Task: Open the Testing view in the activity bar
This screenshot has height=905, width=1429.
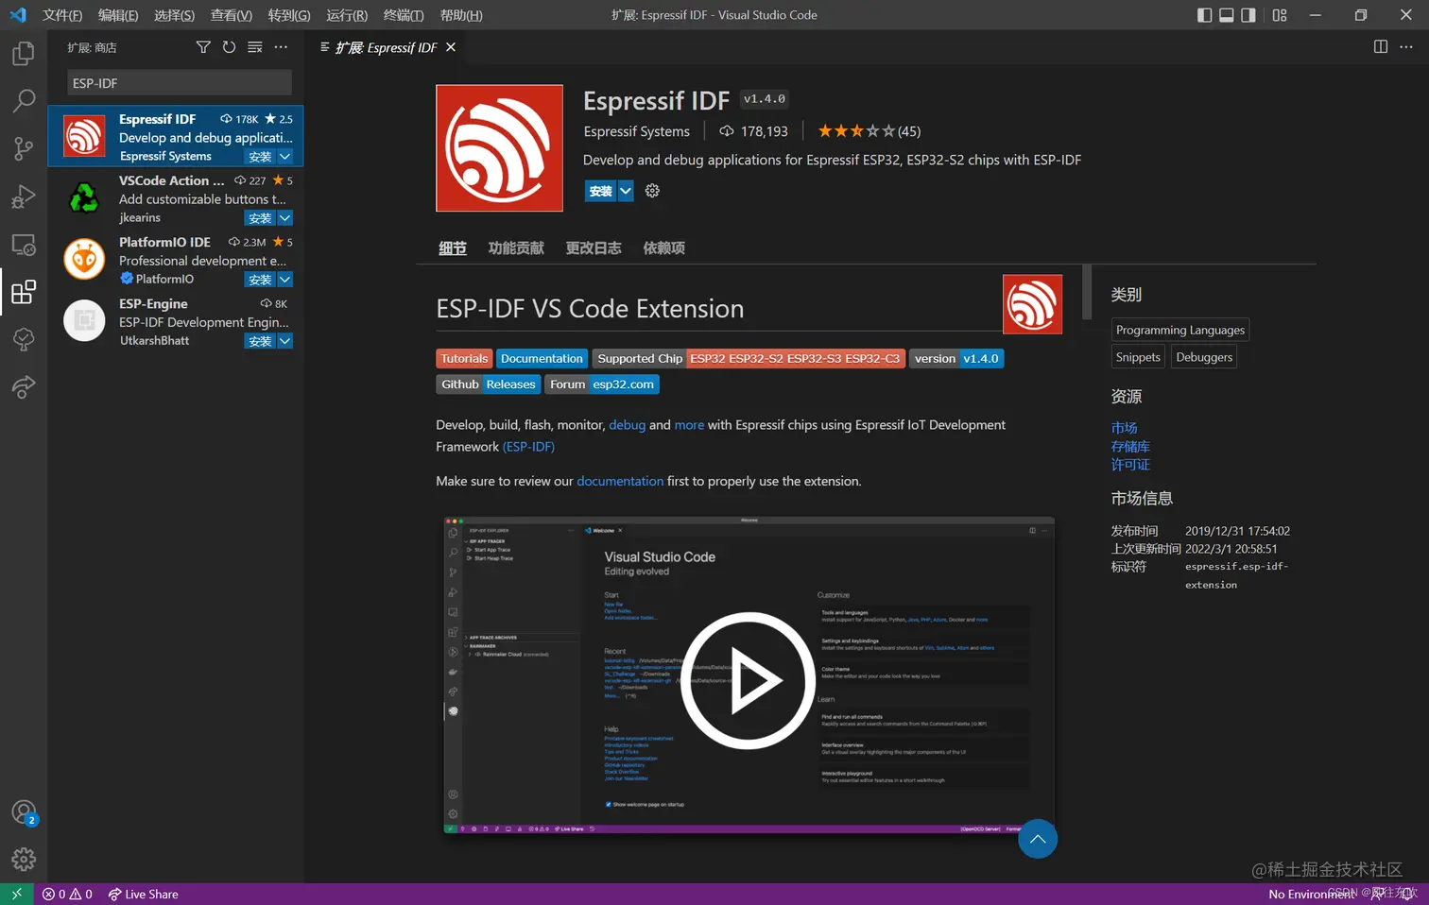Action: click(x=24, y=339)
